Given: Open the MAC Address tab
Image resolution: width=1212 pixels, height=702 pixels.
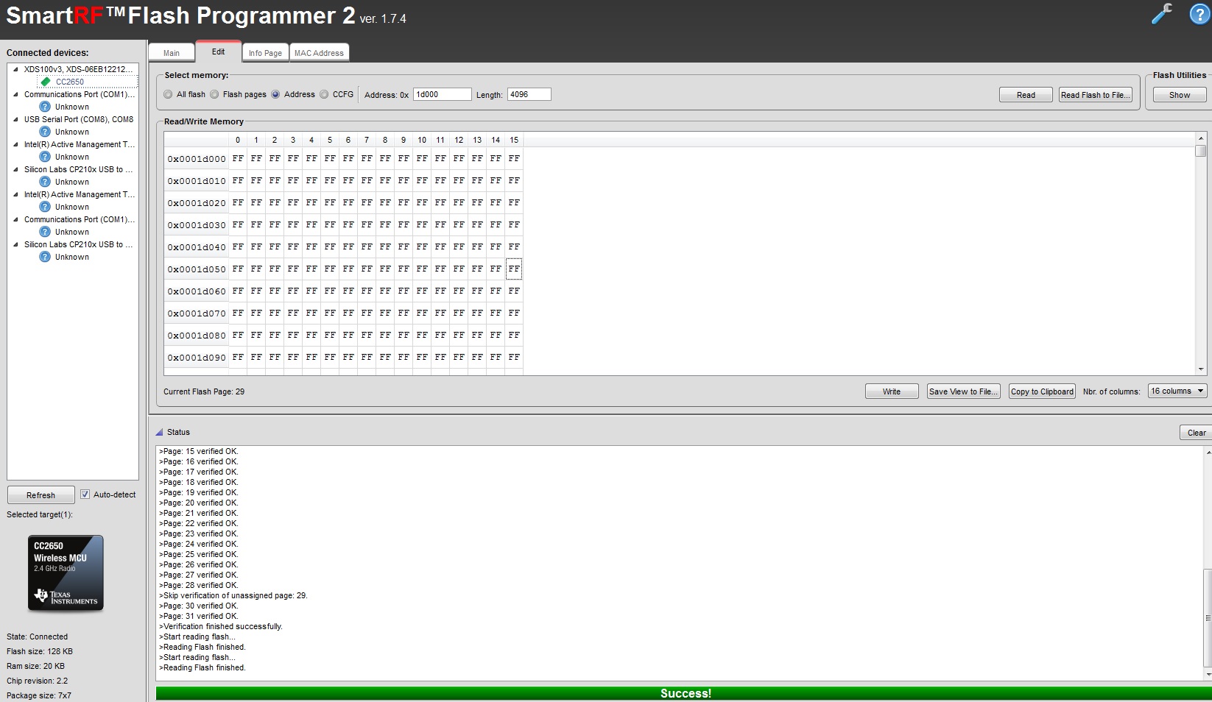Looking at the screenshot, I should coord(319,53).
